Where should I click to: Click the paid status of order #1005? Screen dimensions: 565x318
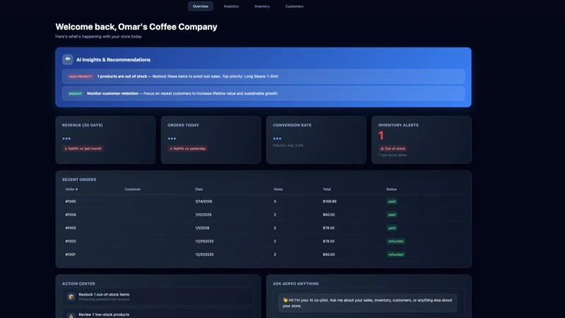pyautogui.click(x=392, y=201)
